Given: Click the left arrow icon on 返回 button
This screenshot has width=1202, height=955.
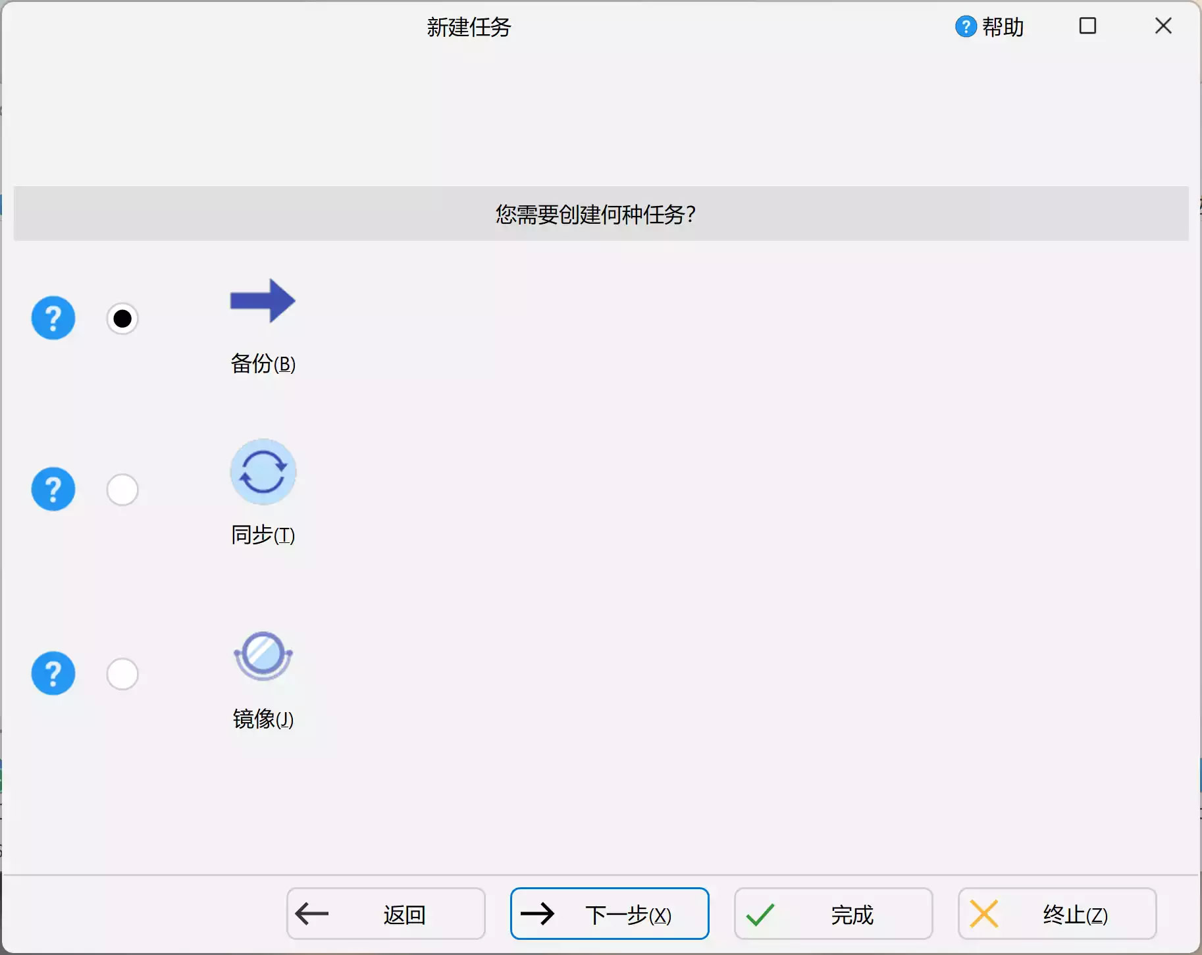Looking at the screenshot, I should [311, 914].
